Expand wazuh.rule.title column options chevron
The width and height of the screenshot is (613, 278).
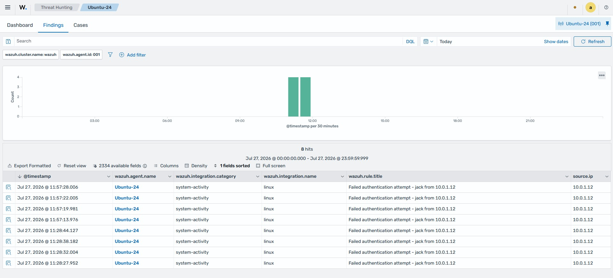(x=567, y=177)
